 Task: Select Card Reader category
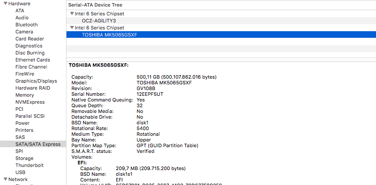pyautogui.click(x=30, y=39)
